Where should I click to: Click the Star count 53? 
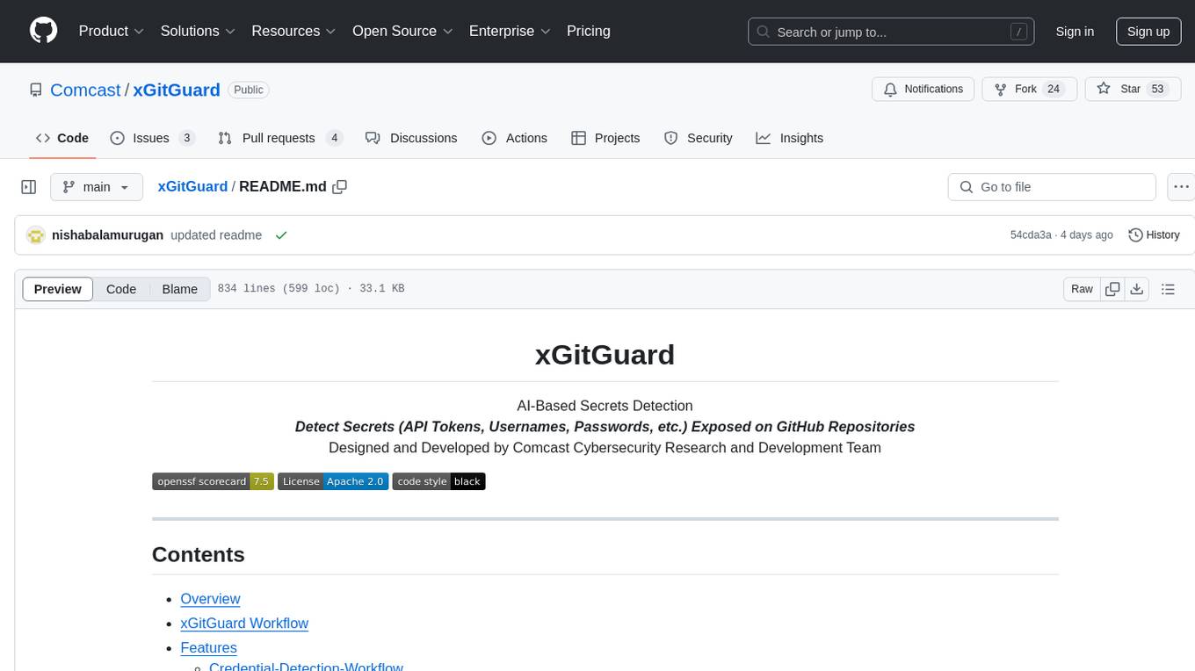tap(1158, 90)
